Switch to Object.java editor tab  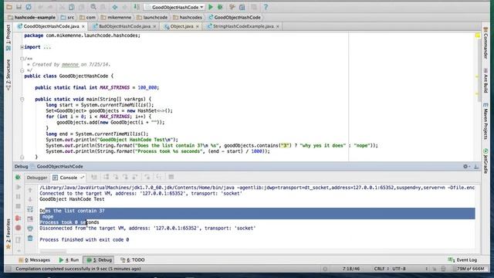coord(181,26)
